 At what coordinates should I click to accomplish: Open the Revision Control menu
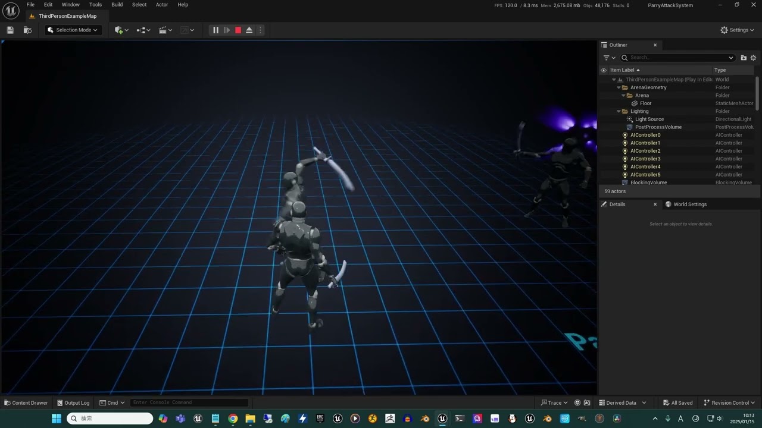pyautogui.click(x=729, y=403)
